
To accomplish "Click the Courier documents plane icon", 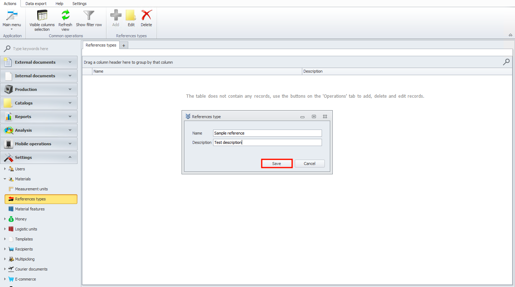I will point(11,269).
